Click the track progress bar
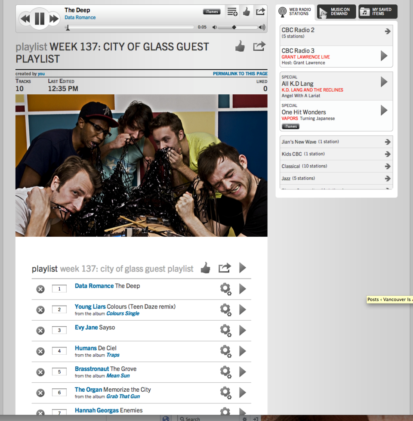 (129, 27)
